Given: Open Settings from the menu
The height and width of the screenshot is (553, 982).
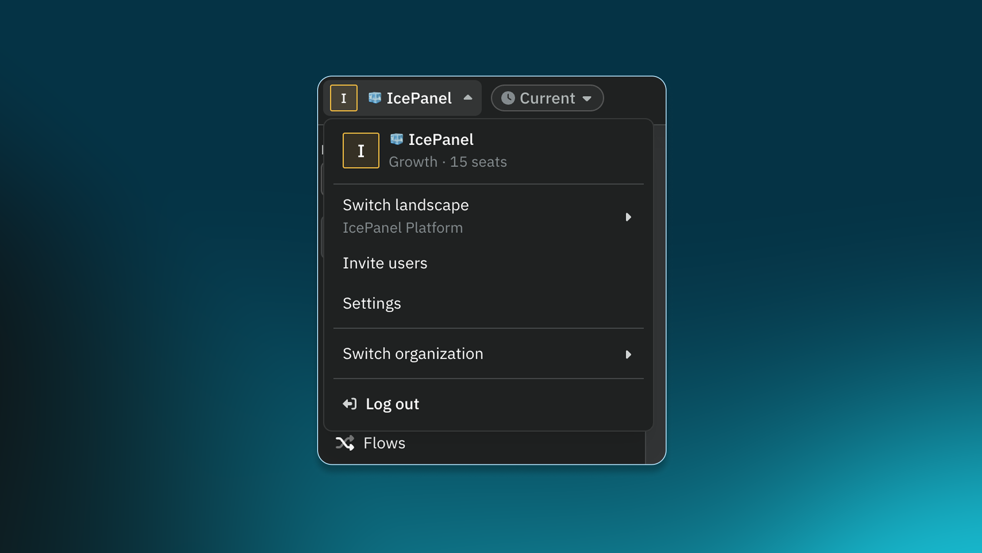Looking at the screenshot, I should 372,303.
